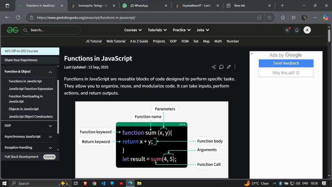The width and height of the screenshot is (332, 187).
Task: Click the Send feedback button
Action: coord(286,63)
